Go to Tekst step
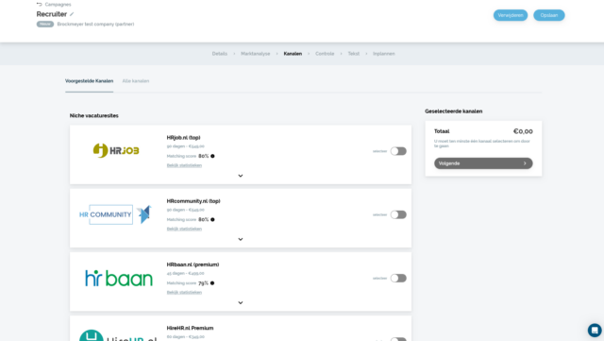604x341 pixels. [x=354, y=54]
